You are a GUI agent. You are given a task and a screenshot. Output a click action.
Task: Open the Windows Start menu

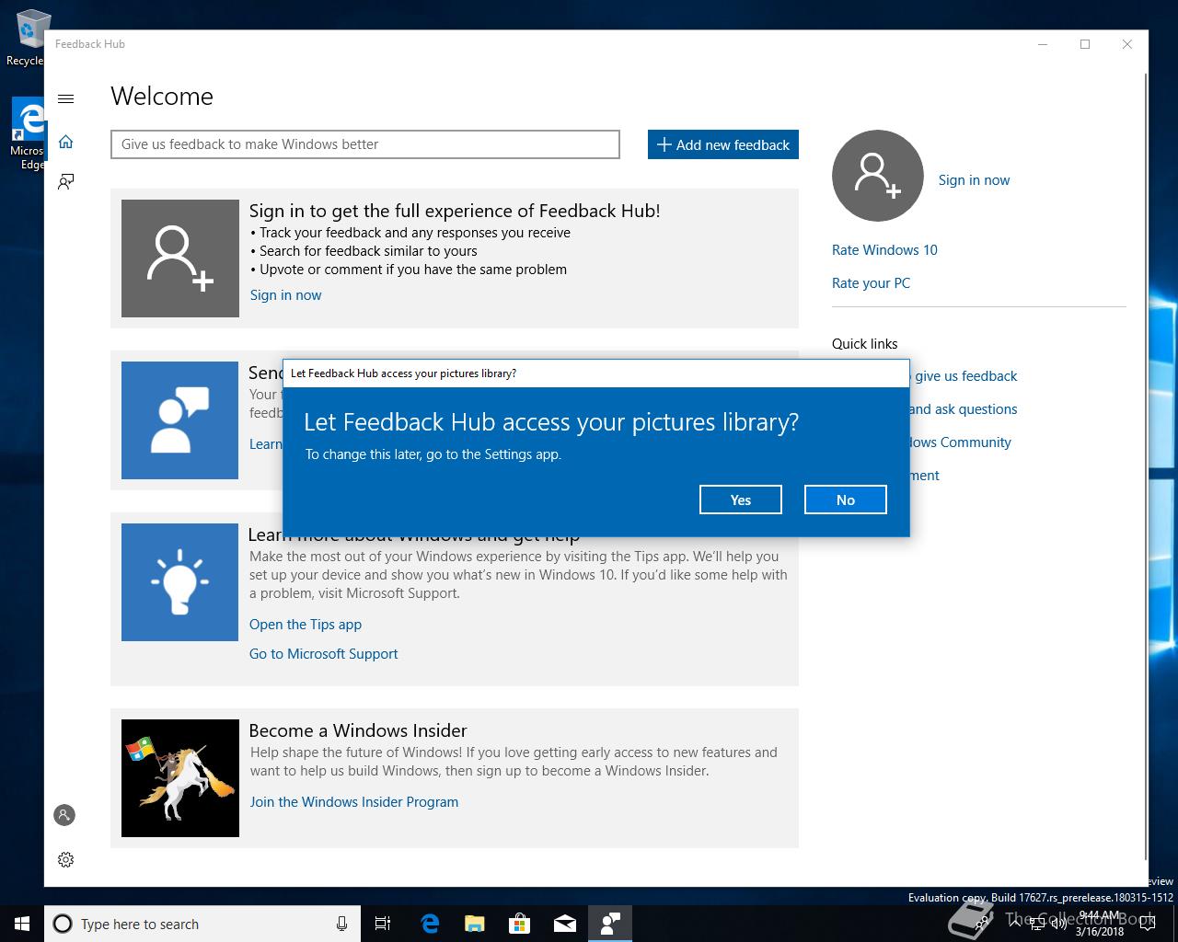(22, 924)
